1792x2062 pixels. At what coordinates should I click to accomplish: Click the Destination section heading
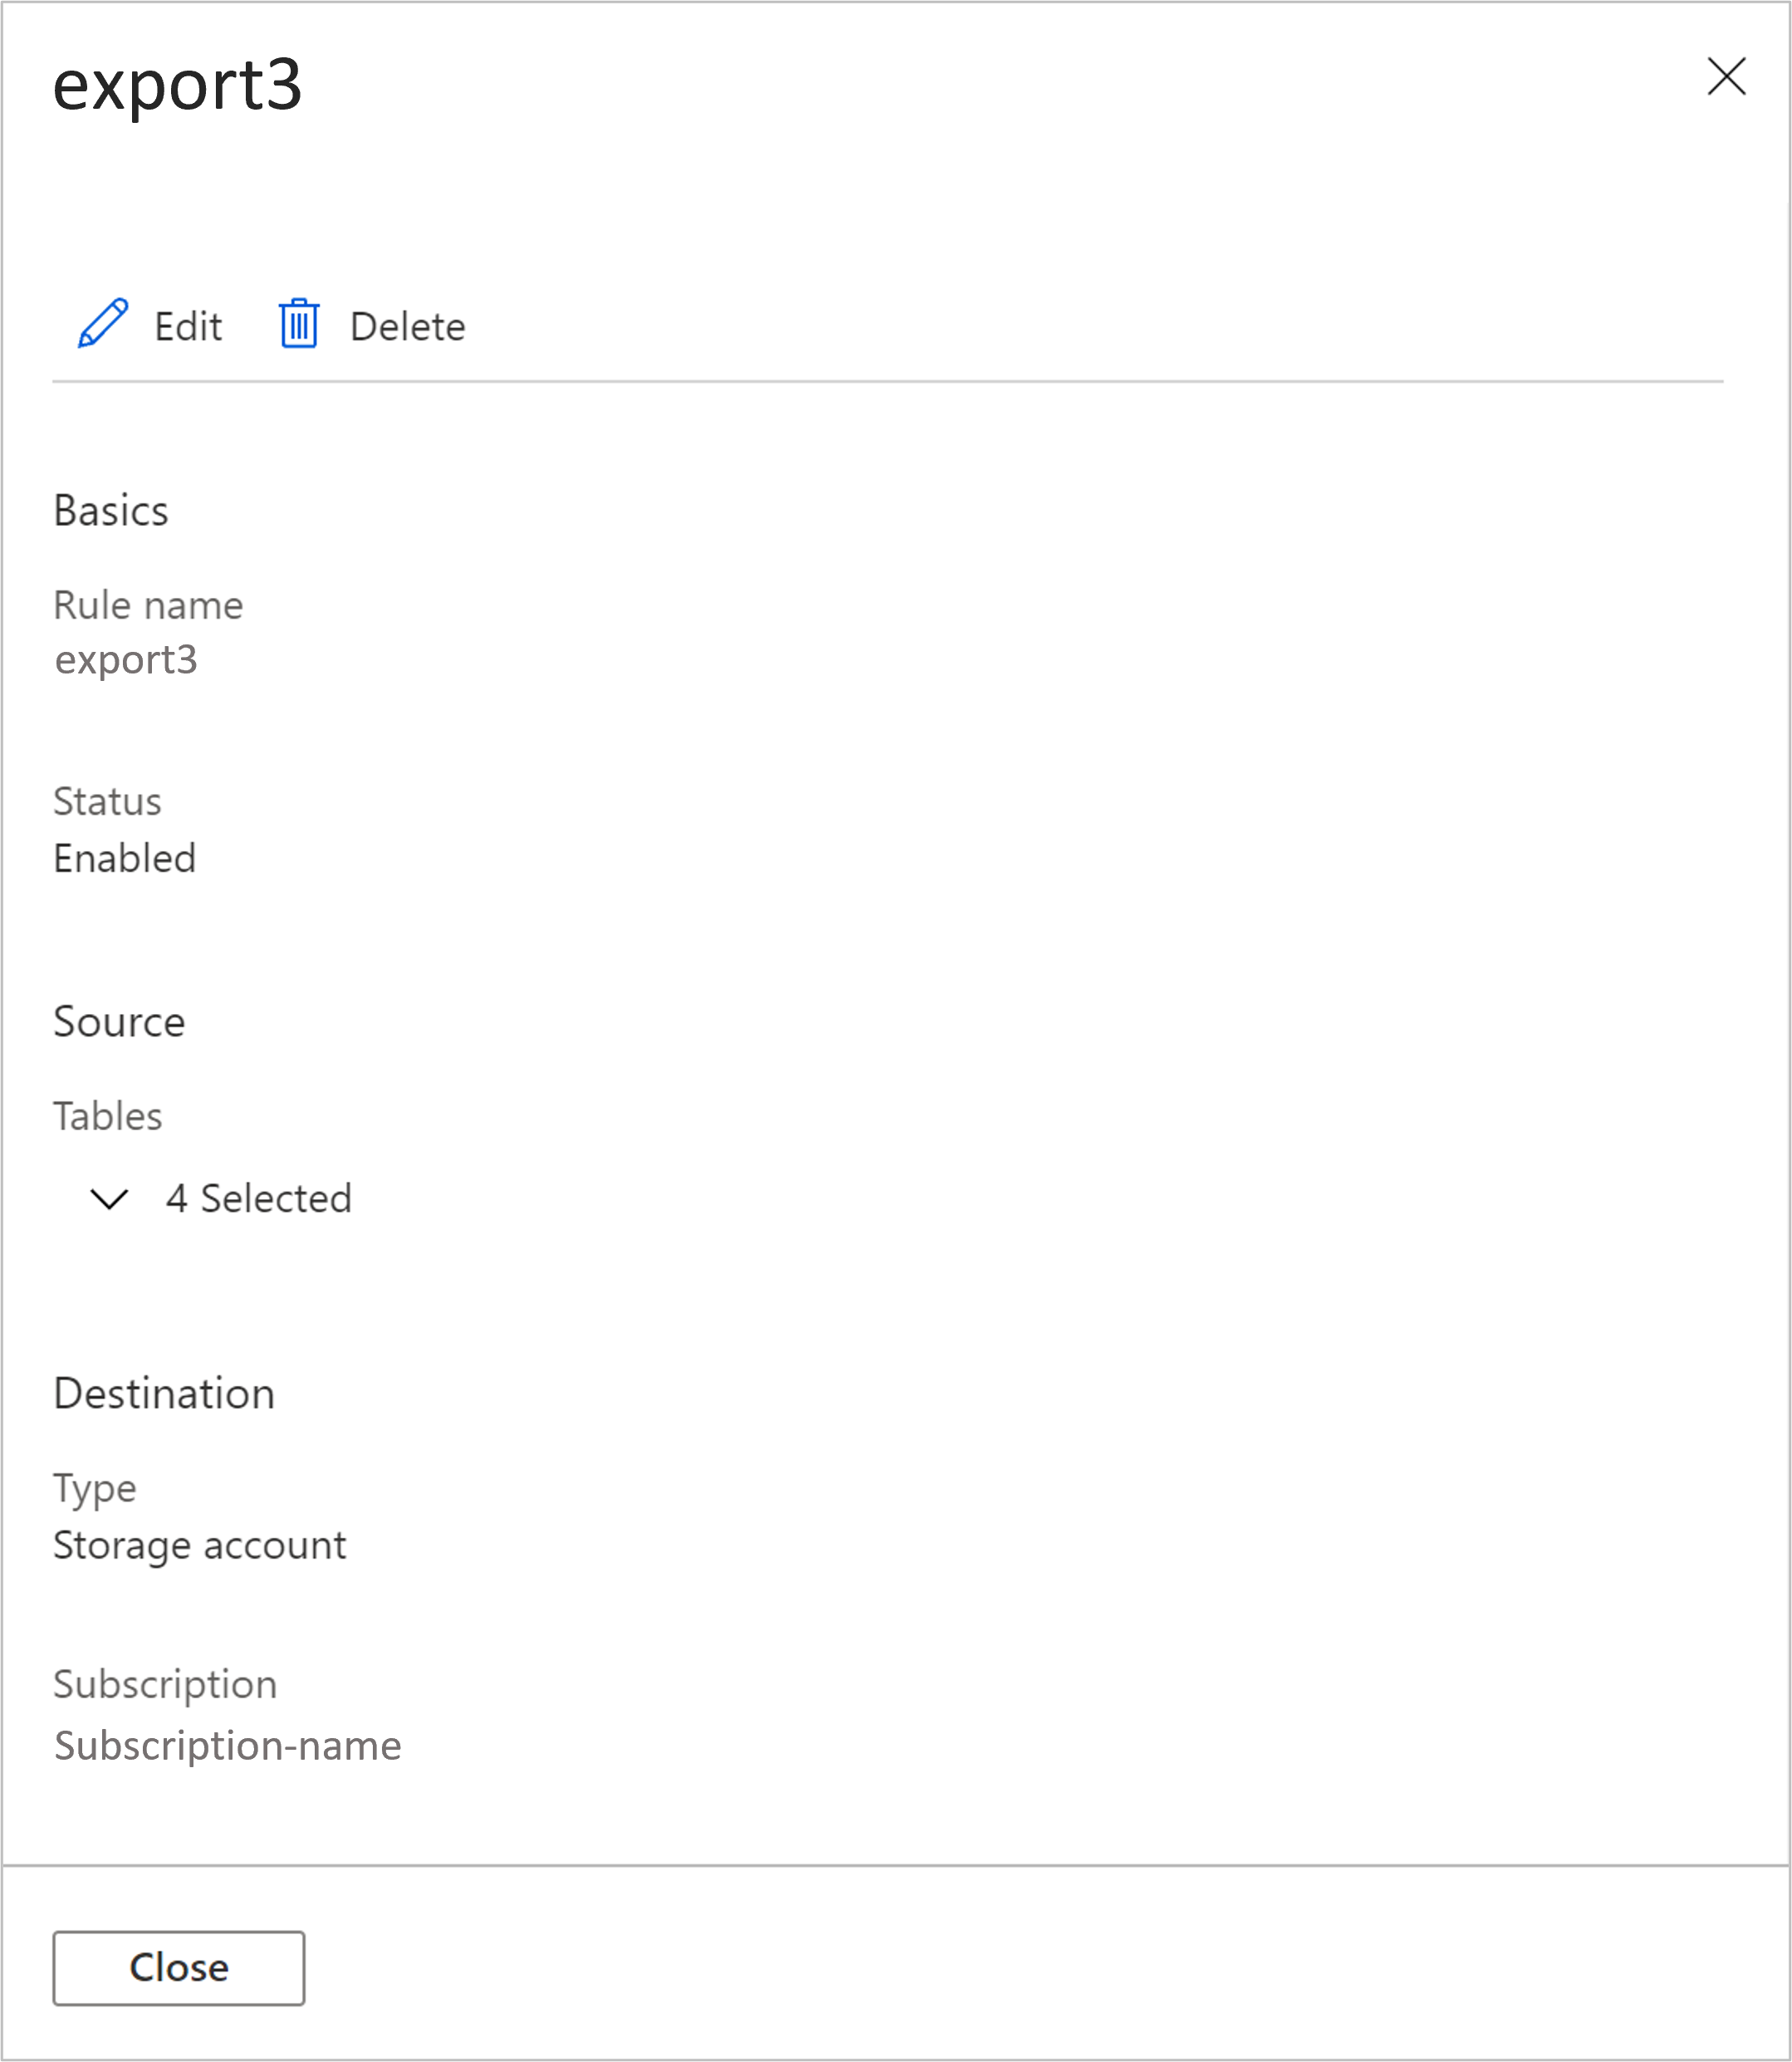[164, 1393]
